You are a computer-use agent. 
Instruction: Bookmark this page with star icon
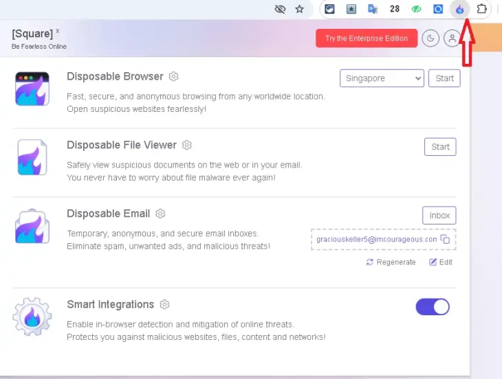click(x=299, y=10)
